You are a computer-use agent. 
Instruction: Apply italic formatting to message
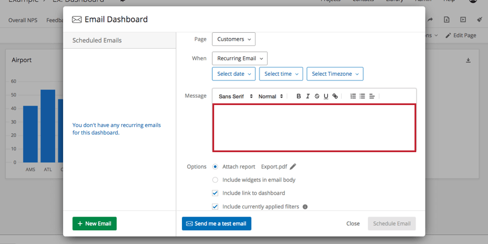click(x=308, y=96)
